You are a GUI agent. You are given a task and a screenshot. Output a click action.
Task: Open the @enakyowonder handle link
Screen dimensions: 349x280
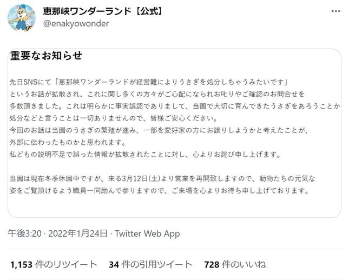(76, 24)
